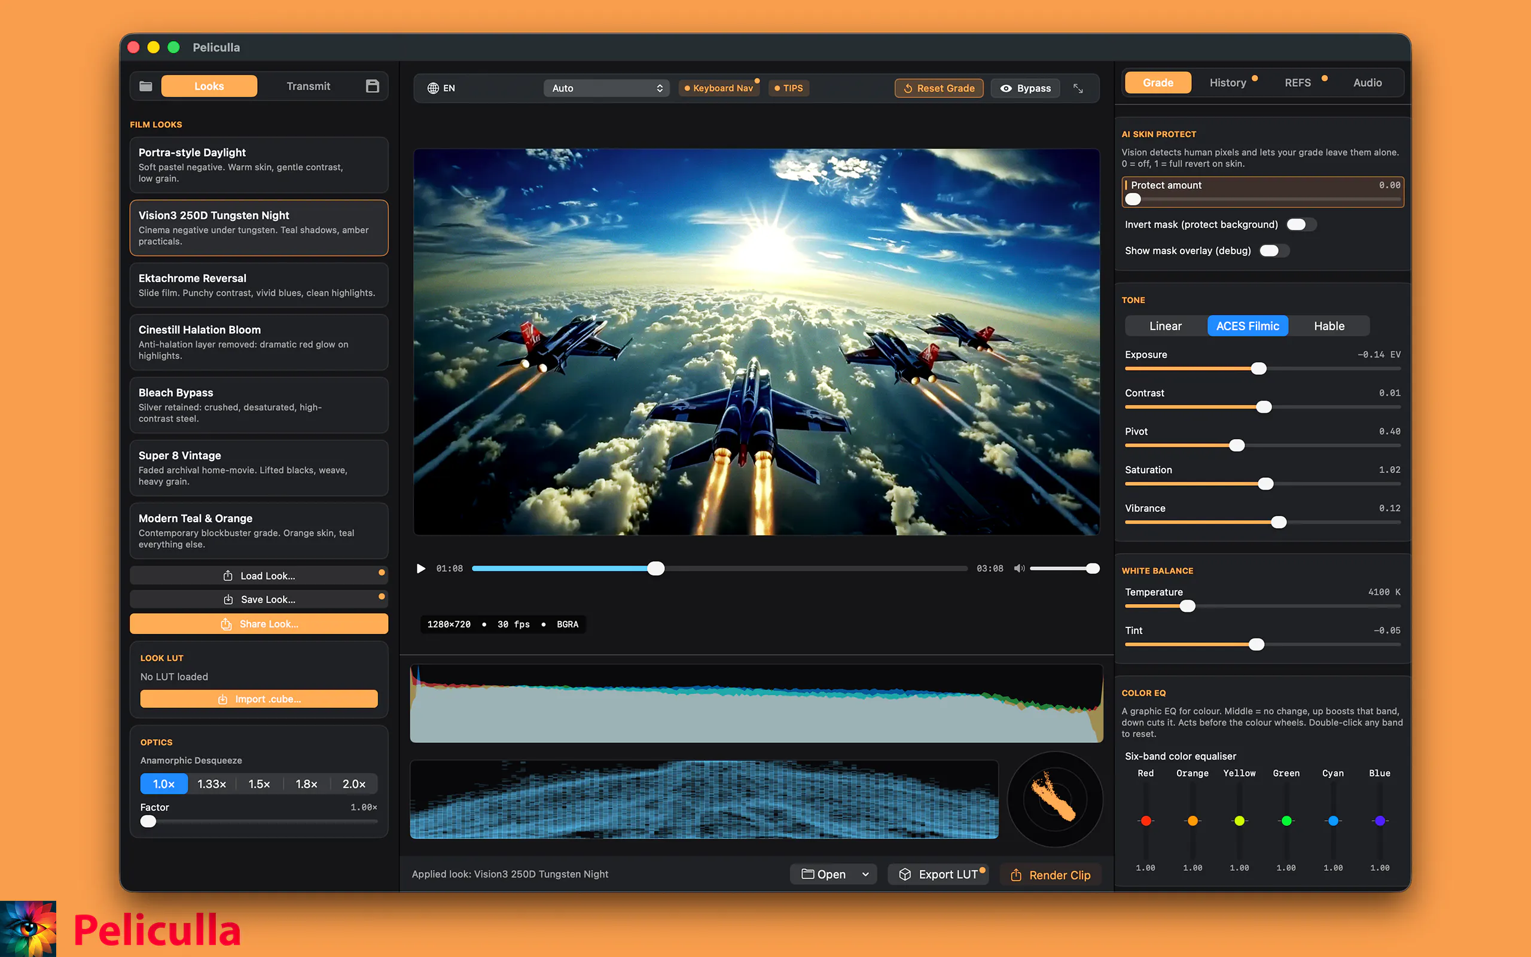Toggle Show mask overlay (debug)
Viewport: 1531px width, 957px height.
tap(1273, 251)
